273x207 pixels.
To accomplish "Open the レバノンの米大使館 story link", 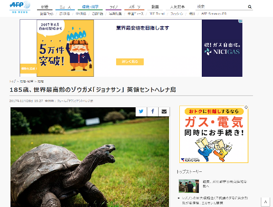I will pyautogui.click(x=214, y=200).
